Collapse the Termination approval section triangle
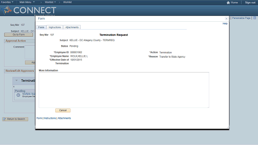The image size is (258, 145). click(17, 81)
